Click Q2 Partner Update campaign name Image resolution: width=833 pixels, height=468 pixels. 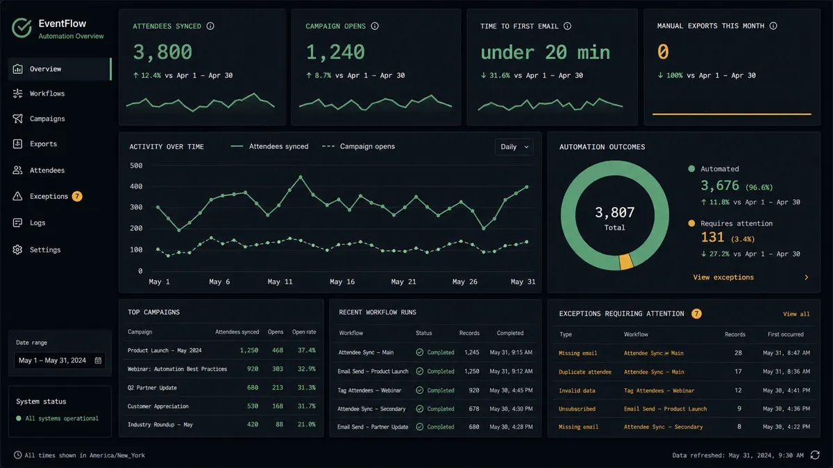click(152, 388)
